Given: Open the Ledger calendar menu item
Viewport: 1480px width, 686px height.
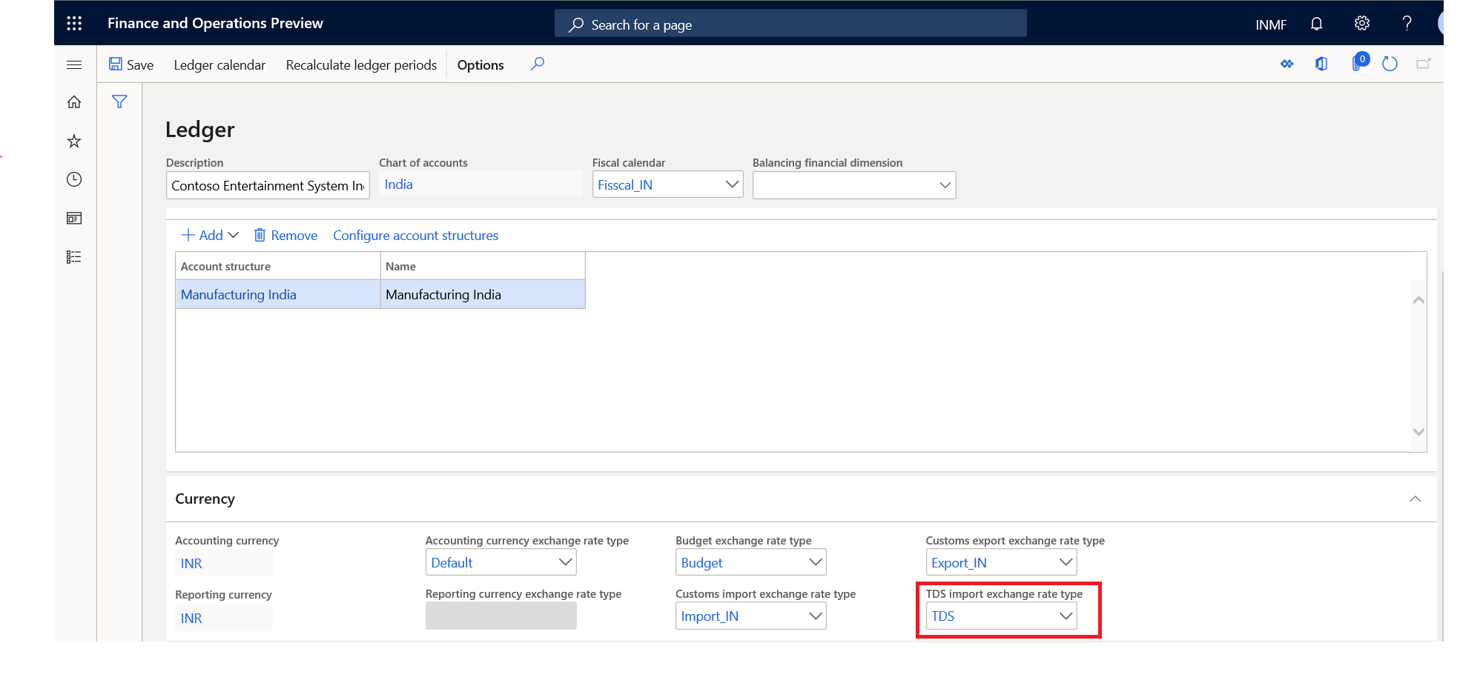Looking at the screenshot, I should 219,65.
